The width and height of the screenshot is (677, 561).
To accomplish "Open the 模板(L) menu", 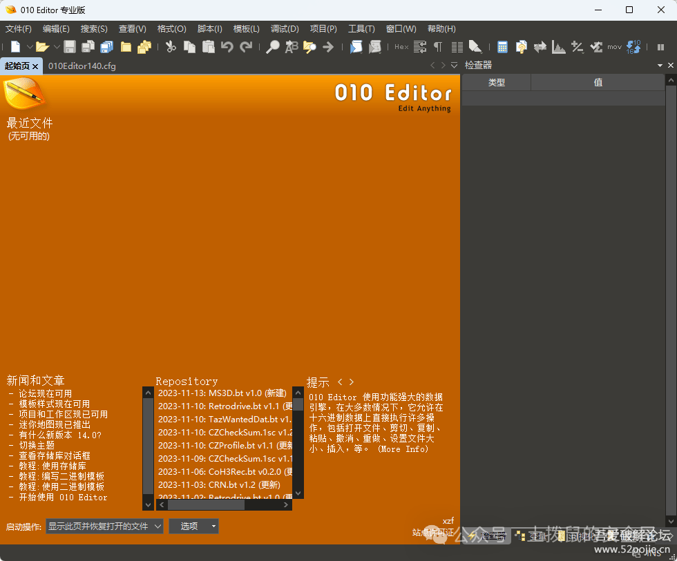I will [x=247, y=29].
